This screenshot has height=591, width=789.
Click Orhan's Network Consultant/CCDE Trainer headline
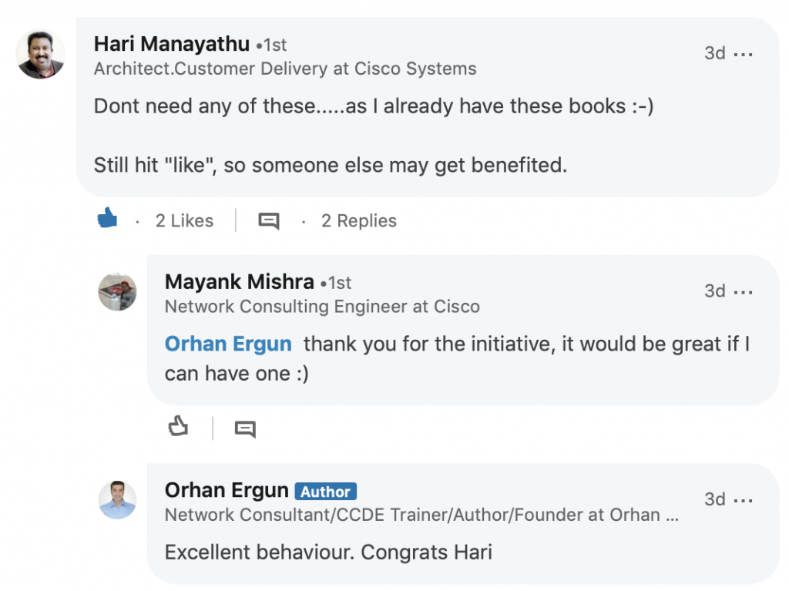coord(421,515)
